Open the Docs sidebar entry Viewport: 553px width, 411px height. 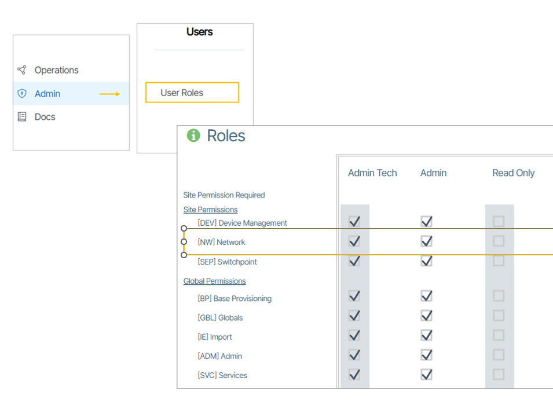45,117
